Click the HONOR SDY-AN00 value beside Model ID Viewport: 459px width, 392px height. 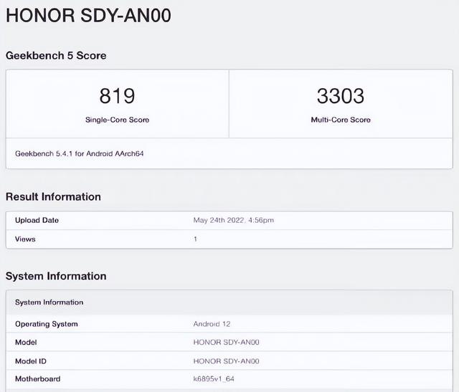tap(226, 361)
